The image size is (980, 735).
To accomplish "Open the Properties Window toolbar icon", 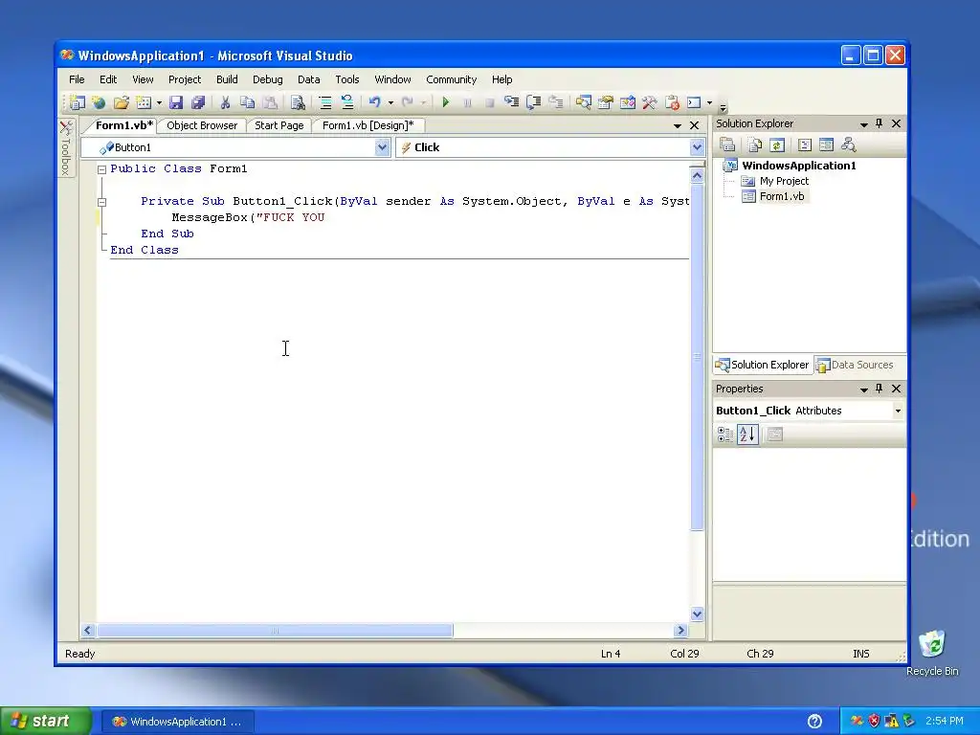I will click(x=605, y=101).
